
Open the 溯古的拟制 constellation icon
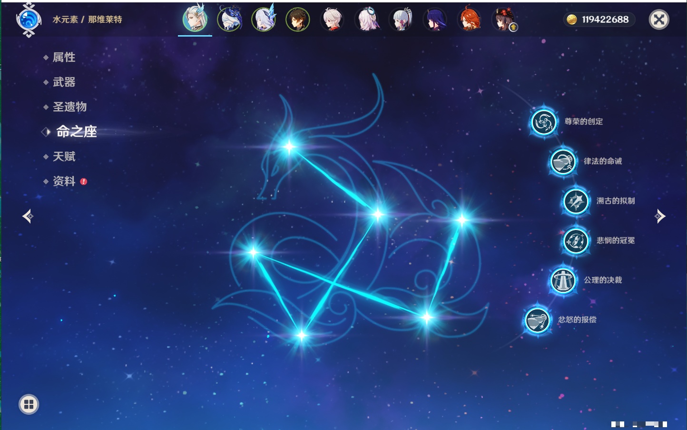[576, 201]
